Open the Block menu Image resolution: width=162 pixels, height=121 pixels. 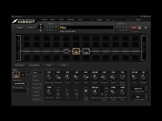pyautogui.click(x=53, y=20)
